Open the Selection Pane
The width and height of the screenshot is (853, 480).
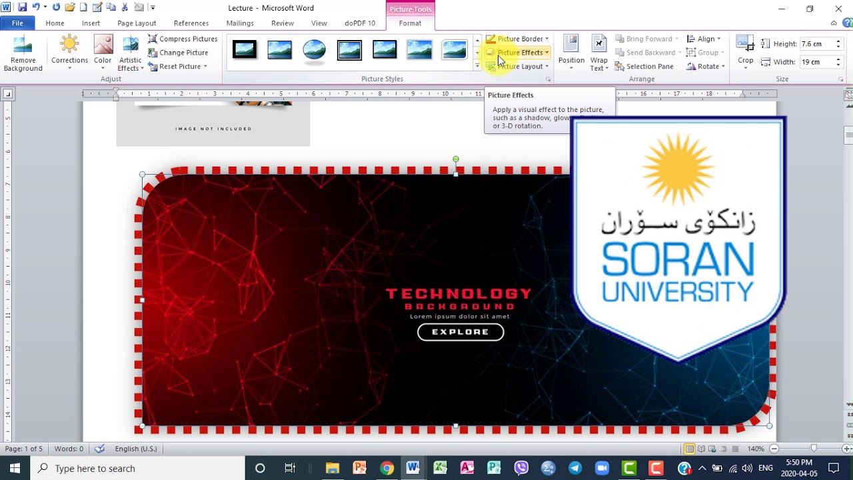644,67
